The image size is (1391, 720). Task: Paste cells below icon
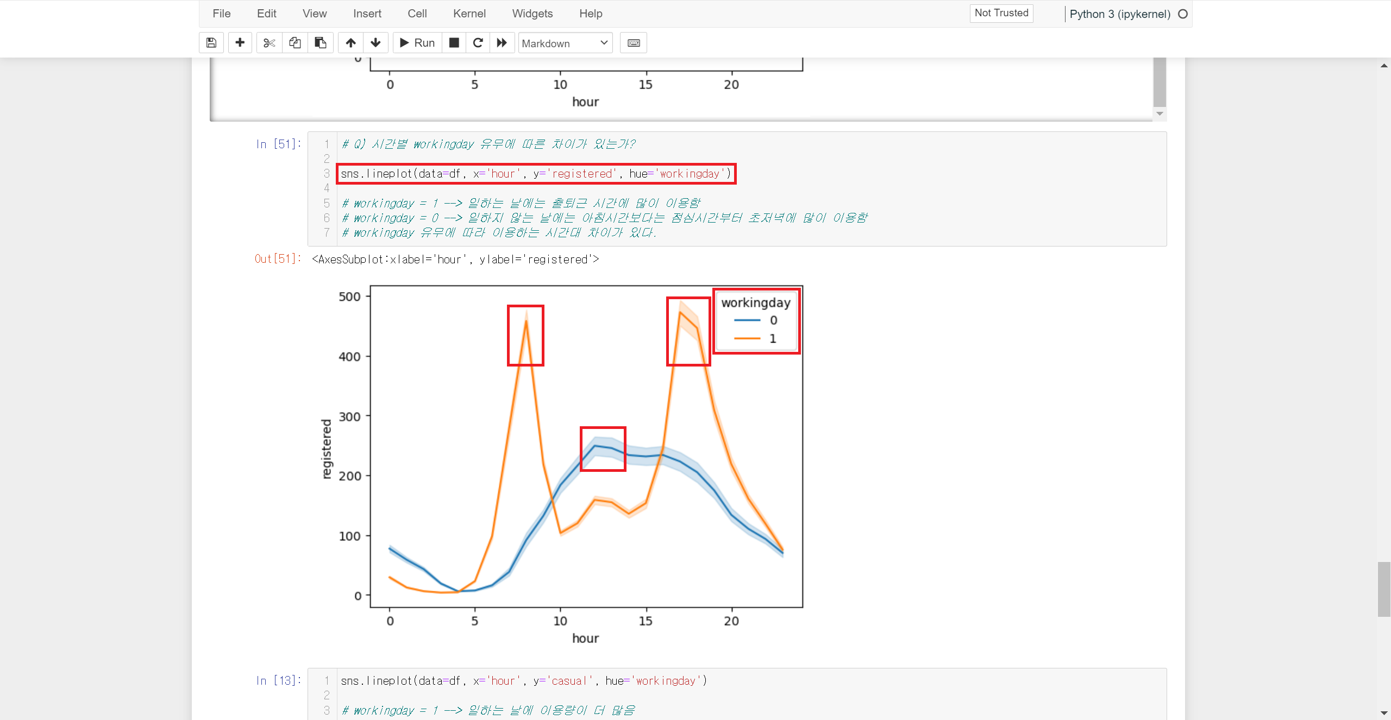321,43
